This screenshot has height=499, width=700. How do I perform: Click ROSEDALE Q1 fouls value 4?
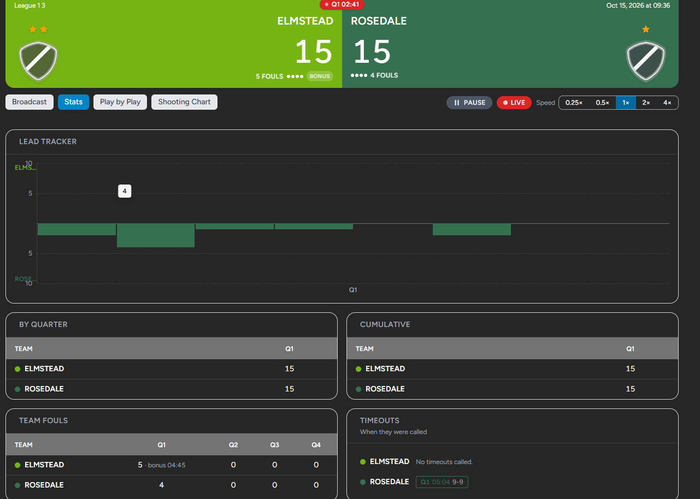pos(161,485)
